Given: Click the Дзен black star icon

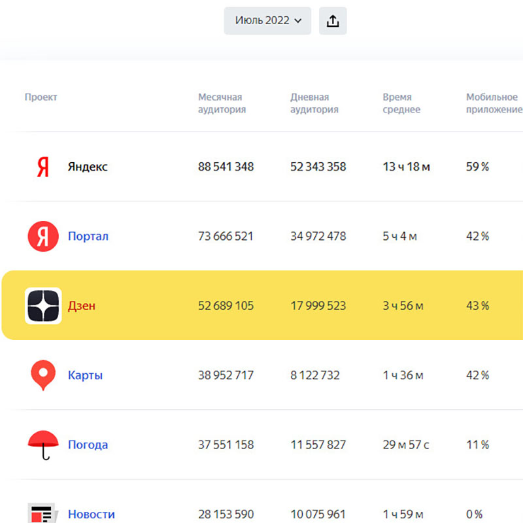Looking at the screenshot, I should [x=43, y=305].
